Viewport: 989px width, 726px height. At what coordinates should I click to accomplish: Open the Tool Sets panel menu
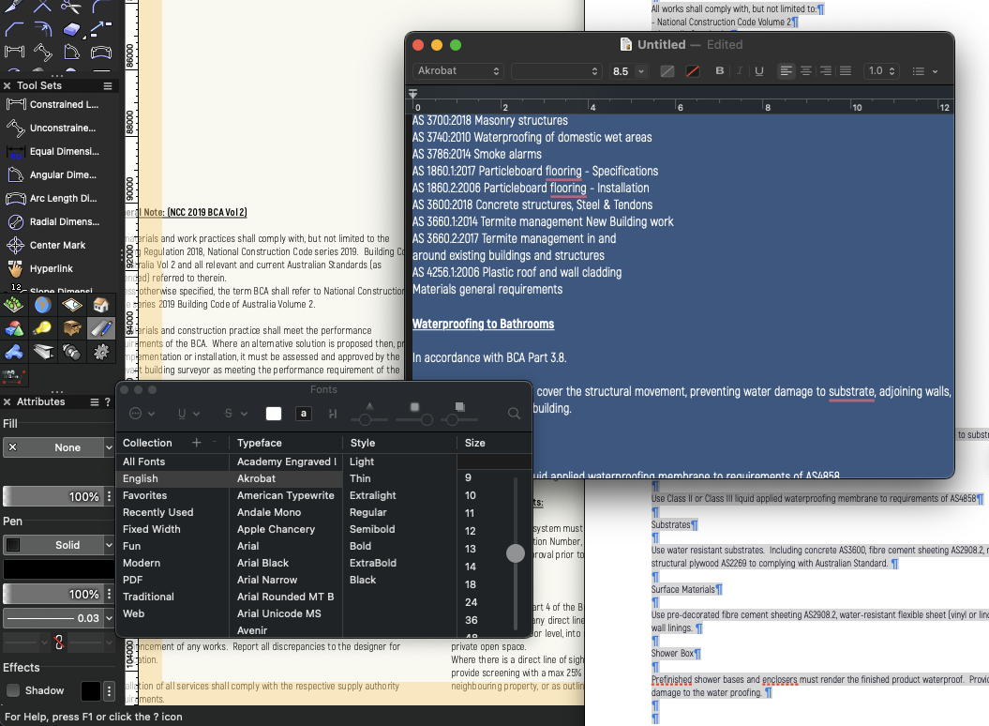108,86
